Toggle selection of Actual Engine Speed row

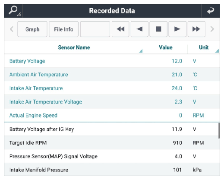click(x=112, y=115)
